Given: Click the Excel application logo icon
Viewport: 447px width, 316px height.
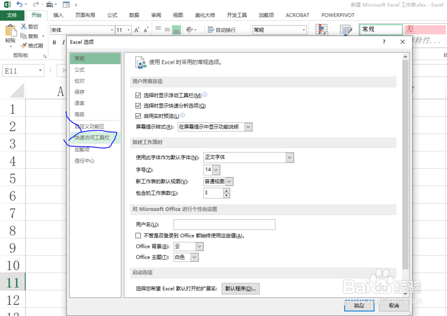Looking at the screenshot, I should click(7, 4).
